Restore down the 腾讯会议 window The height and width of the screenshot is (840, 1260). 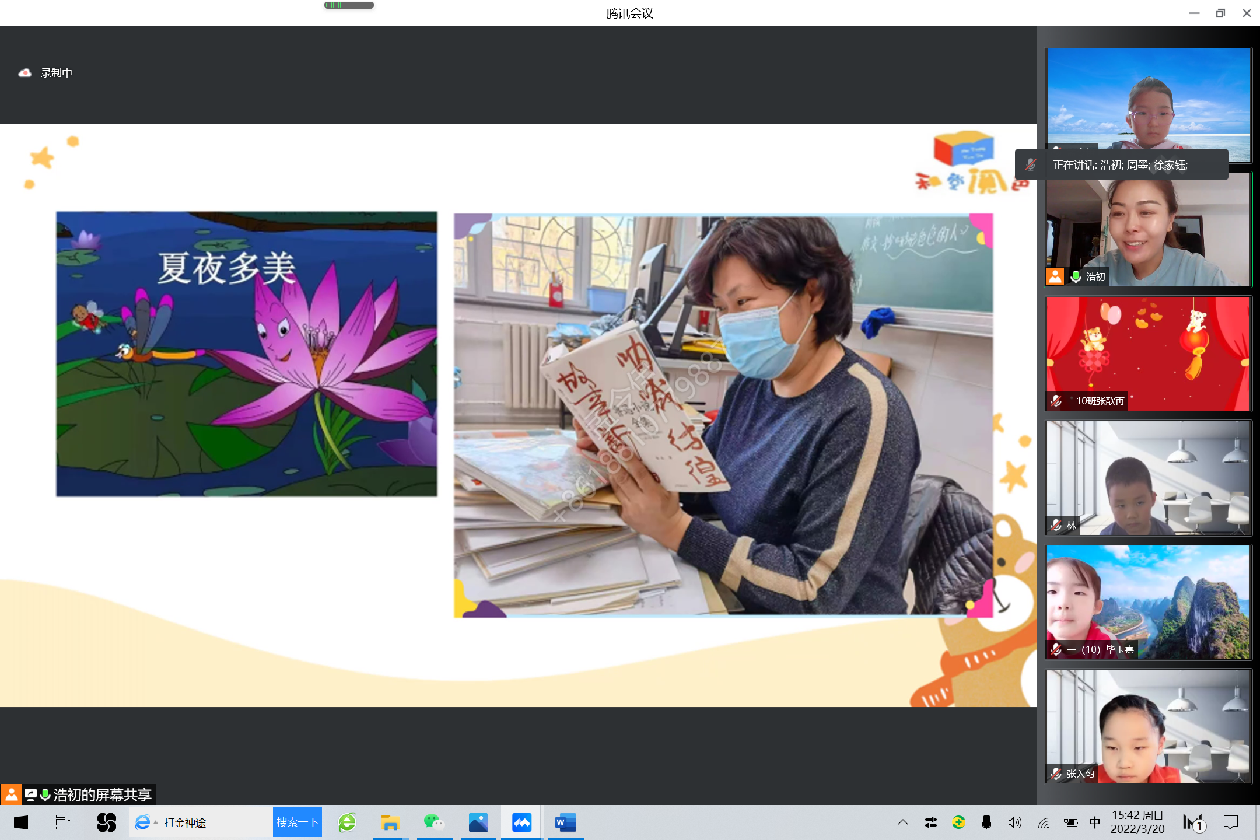click(1220, 13)
